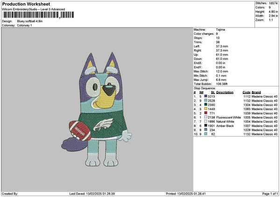Click the 'Fluorescent White' description
Image resolution: width=280 pixels, height=197 pixels.
tap(229, 118)
